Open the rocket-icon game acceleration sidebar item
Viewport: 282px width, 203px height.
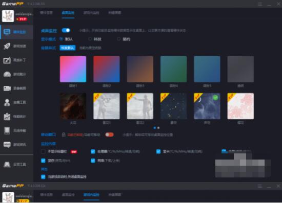tap(17, 46)
